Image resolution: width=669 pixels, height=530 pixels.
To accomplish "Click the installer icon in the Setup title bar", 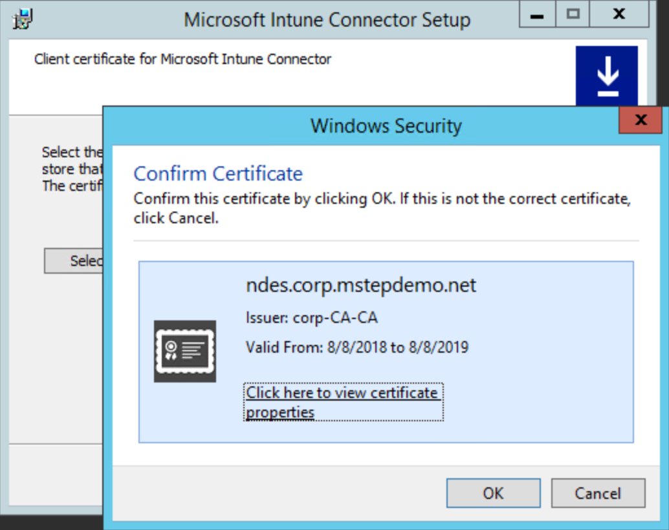I will (23, 19).
